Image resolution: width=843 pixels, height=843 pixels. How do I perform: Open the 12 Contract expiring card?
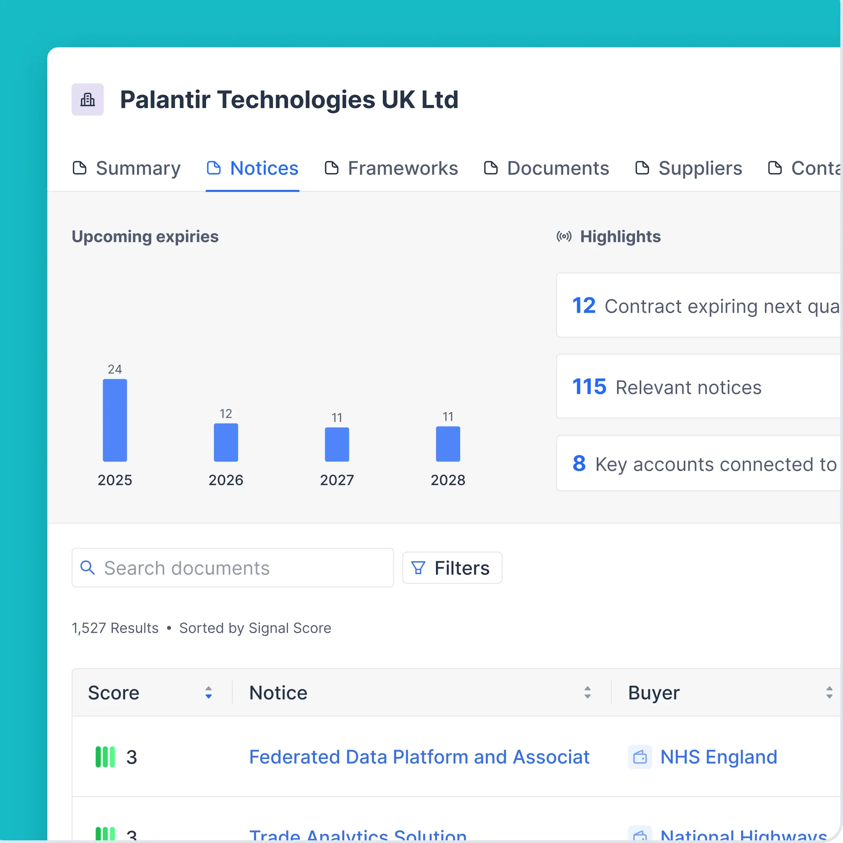click(x=699, y=306)
